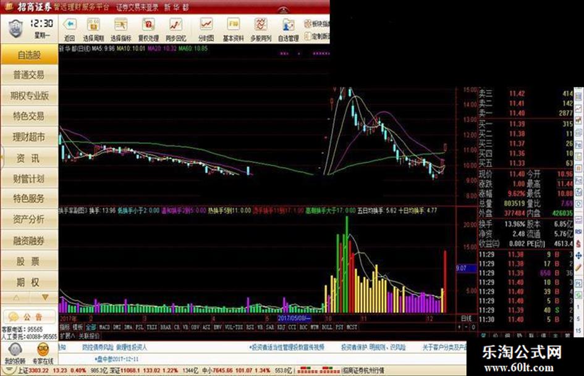Image resolution: width=584 pixels, height=376 pixels.
Task: Open 基本资料 F10 info icon
Action: [x=234, y=25]
